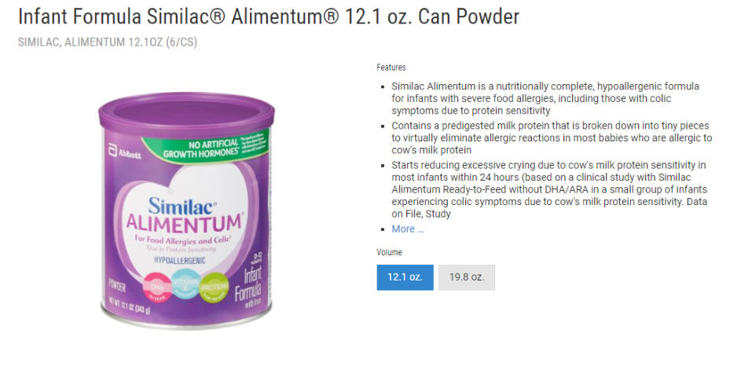The height and width of the screenshot is (370, 730).
Task: Choose the 19.8 oz. volume button
Action: click(467, 277)
